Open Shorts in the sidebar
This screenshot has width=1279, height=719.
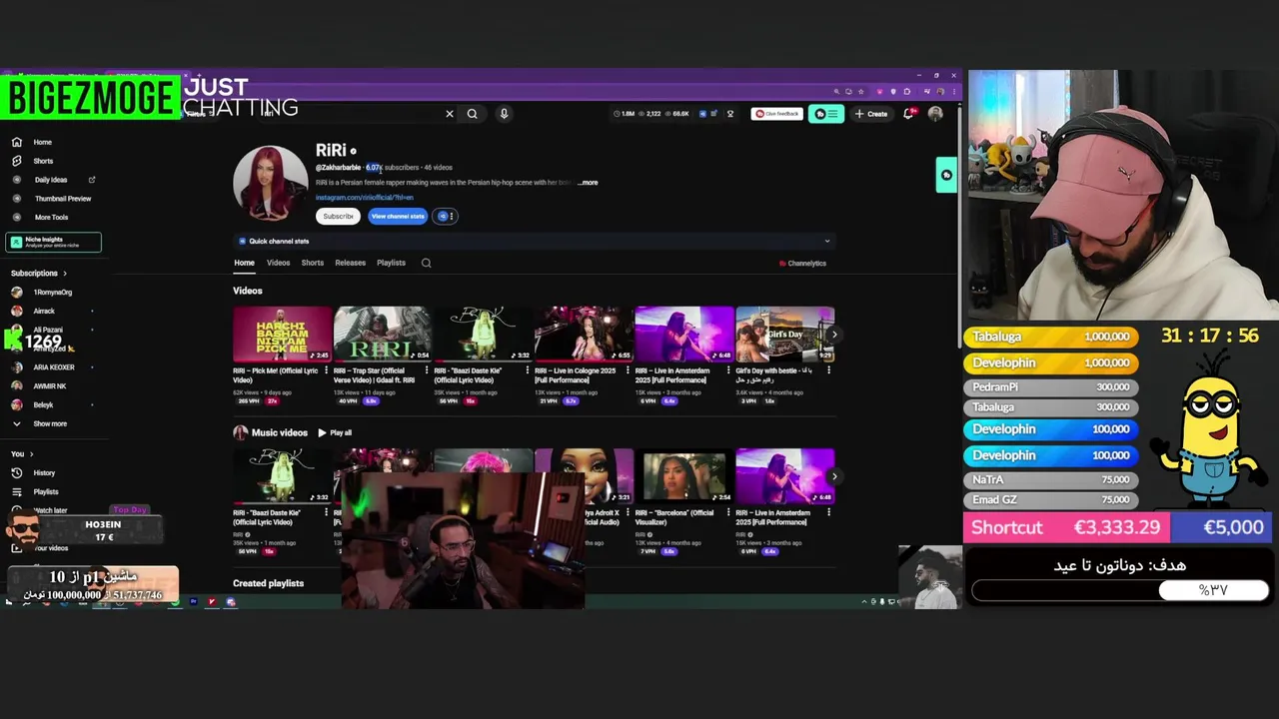(x=42, y=161)
